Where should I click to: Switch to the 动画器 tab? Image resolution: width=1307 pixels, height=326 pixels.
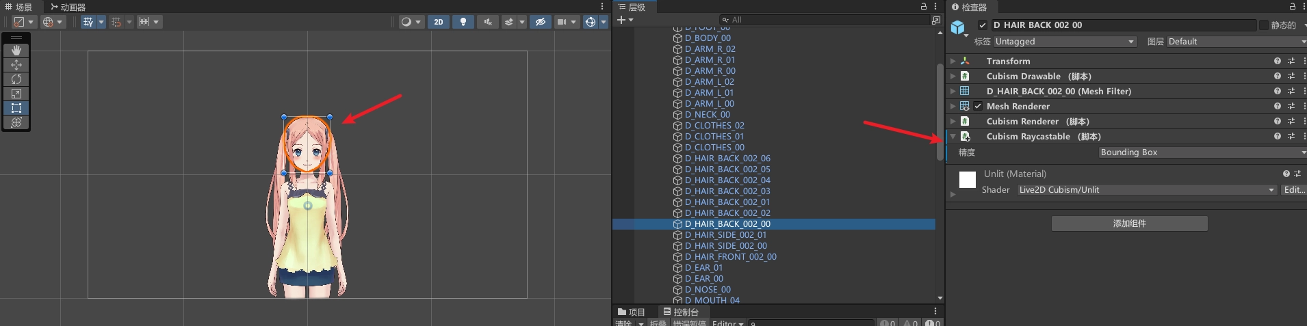68,7
